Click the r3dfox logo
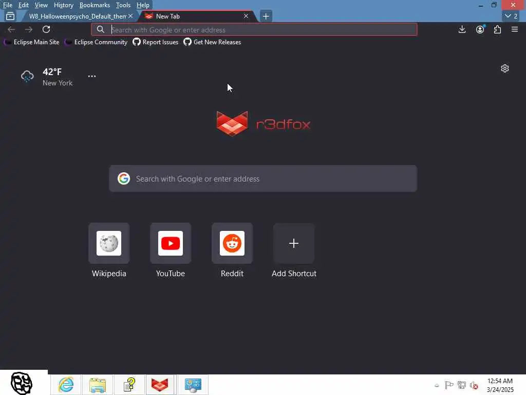 (x=264, y=123)
